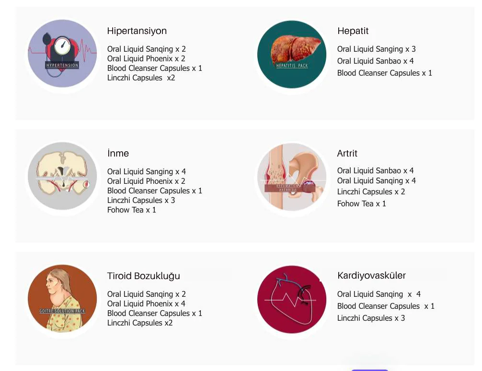Open the Rheumatism Arthritis joint icon
The image size is (482, 371).
point(292,177)
